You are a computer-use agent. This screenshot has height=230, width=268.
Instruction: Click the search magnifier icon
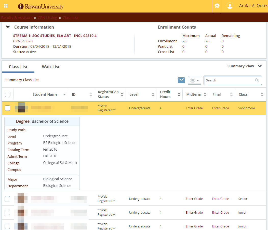pyautogui.click(x=257, y=80)
